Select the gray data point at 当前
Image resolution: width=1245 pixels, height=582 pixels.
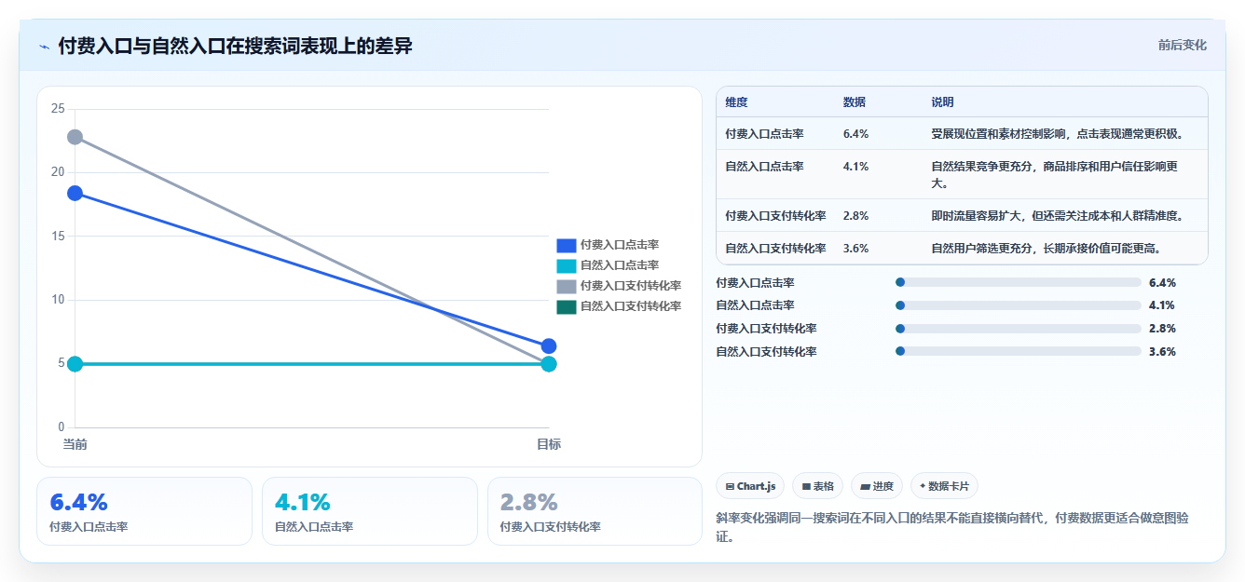click(75, 137)
